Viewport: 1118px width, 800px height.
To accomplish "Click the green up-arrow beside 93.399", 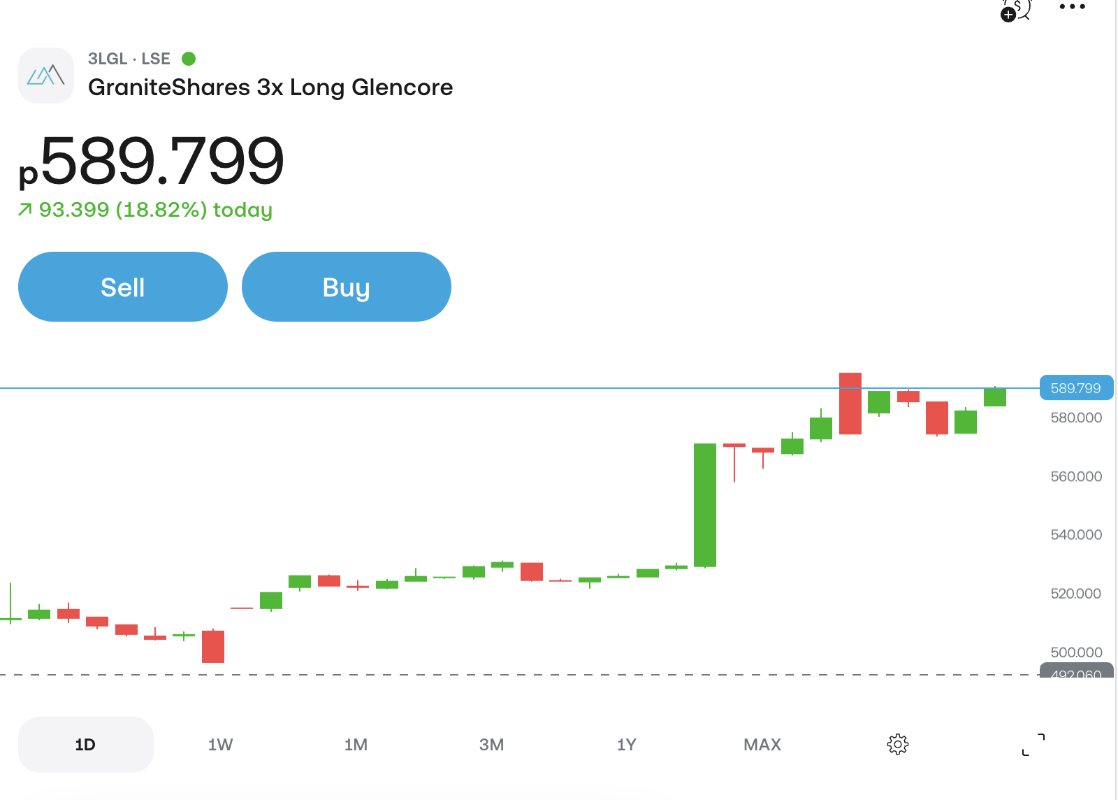I will click(x=25, y=209).
